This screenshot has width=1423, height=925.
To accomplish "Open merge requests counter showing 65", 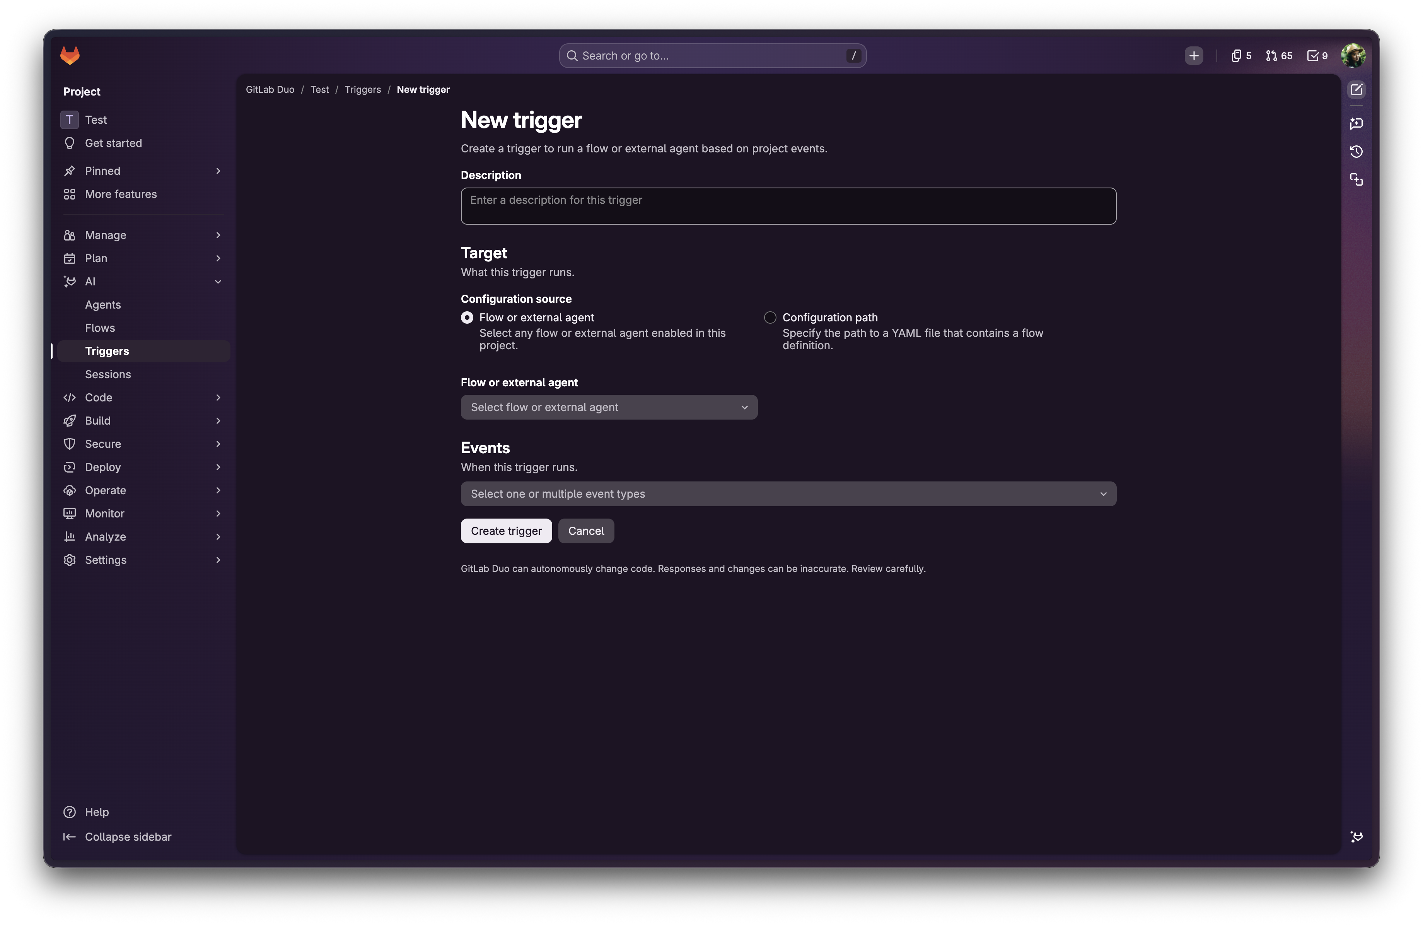I will (x=1279, y=56).
